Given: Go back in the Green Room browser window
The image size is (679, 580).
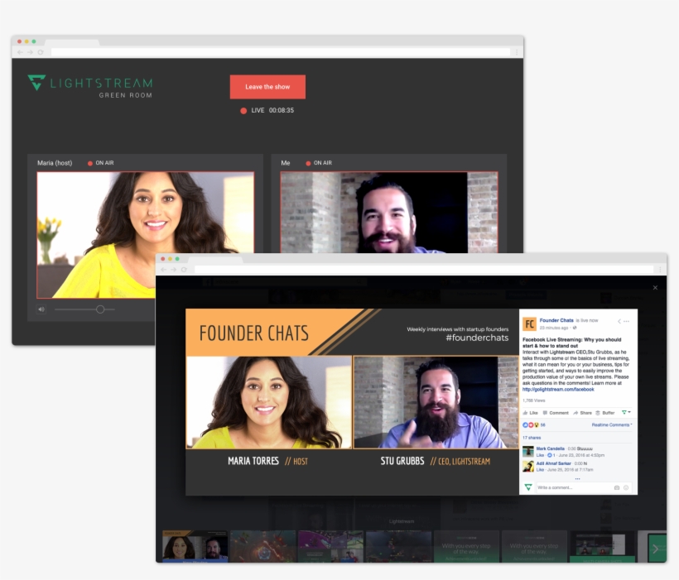Looking at the screenshot, I should coord(20,52).
